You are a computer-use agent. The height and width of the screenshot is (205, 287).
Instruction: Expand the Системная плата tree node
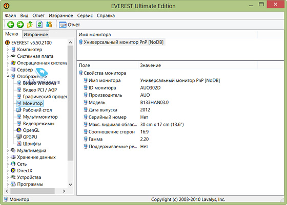[8, 56]
